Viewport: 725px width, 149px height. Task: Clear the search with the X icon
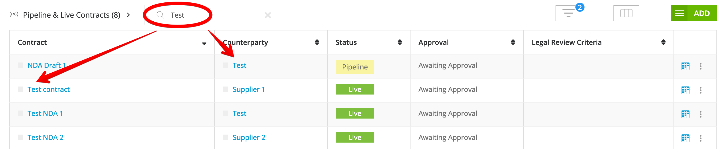268,15
